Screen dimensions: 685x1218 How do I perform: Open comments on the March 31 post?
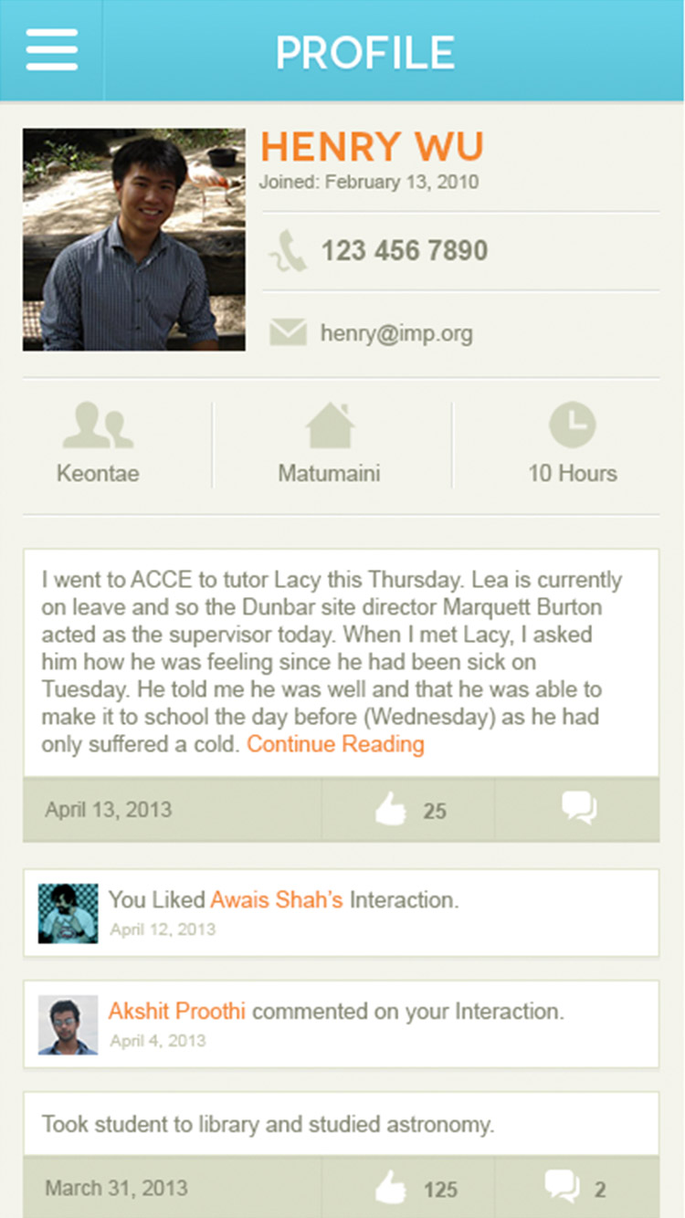coord(563,1187)
